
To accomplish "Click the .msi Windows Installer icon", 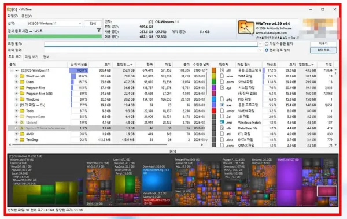I will pos(222,122).
